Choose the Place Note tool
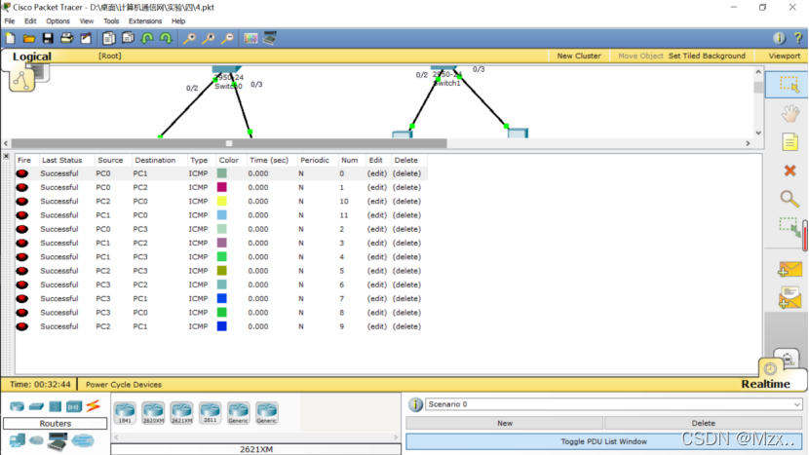 click(790, 142)
